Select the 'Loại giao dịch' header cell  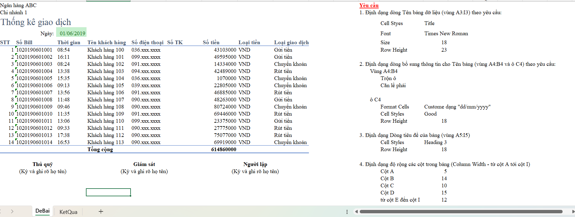pyautogui.click(x=292, y=42)
